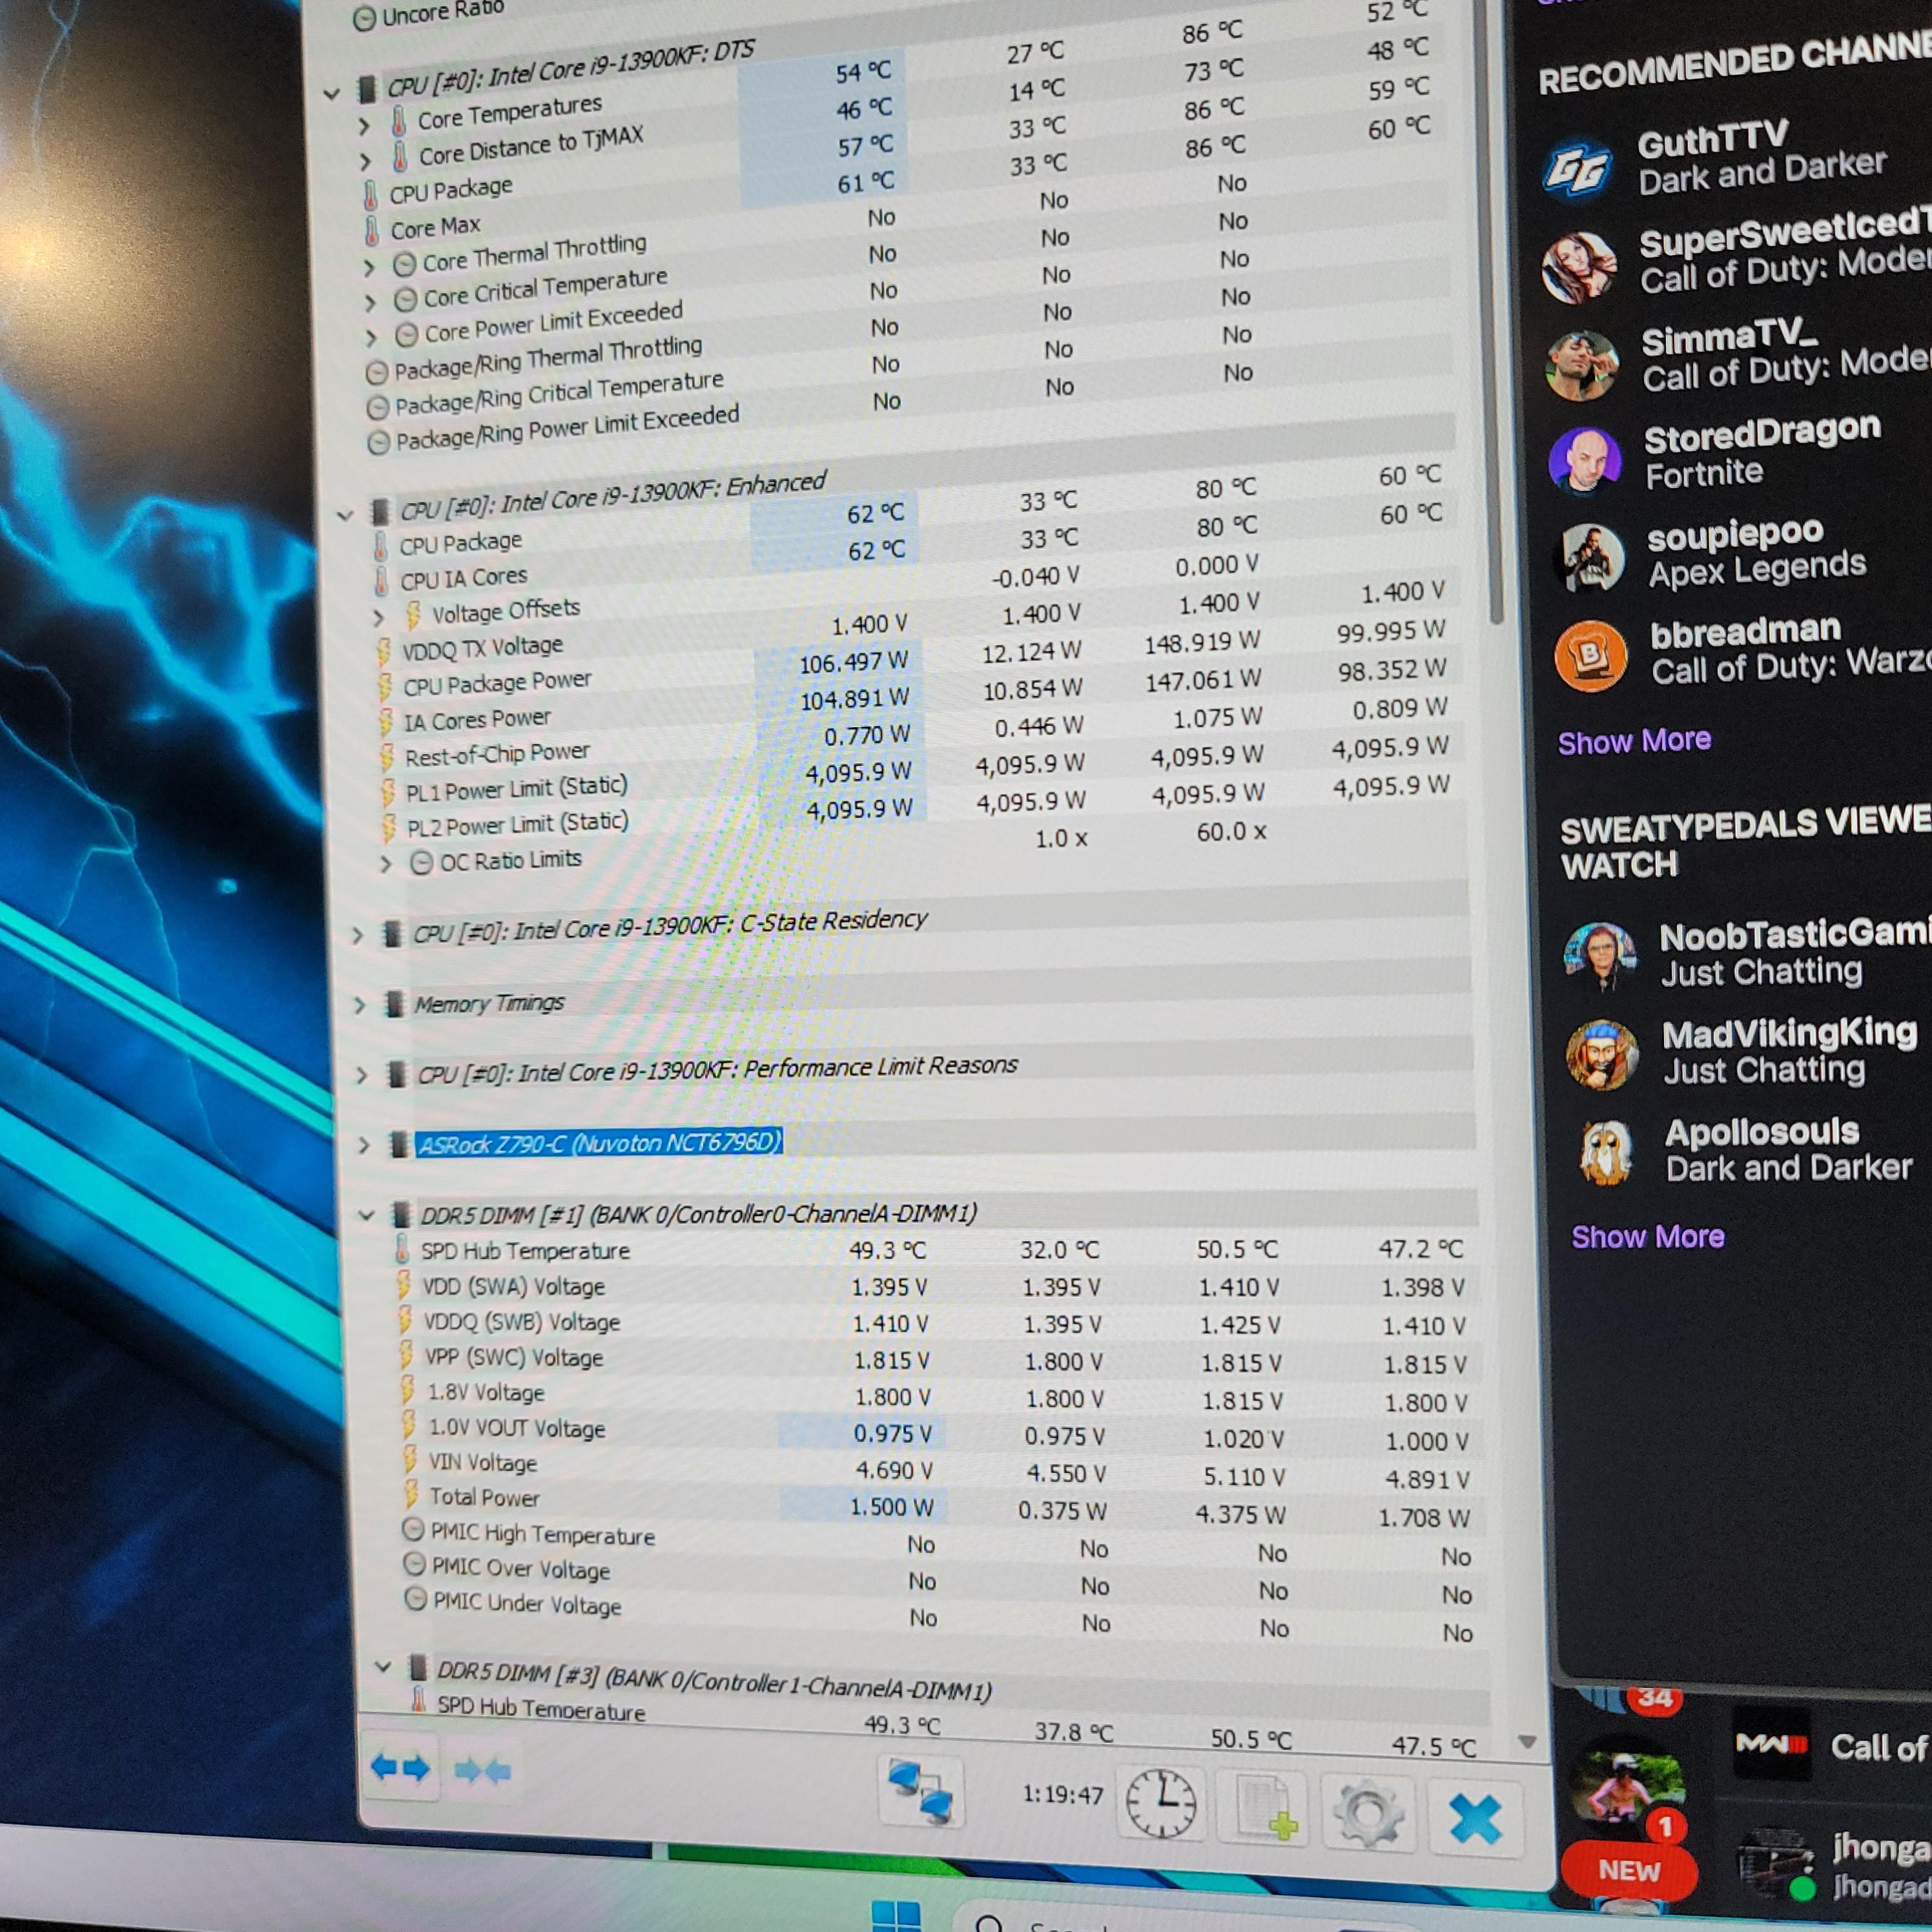
Task: Expand the C-State Residency group
Action: 357,936
